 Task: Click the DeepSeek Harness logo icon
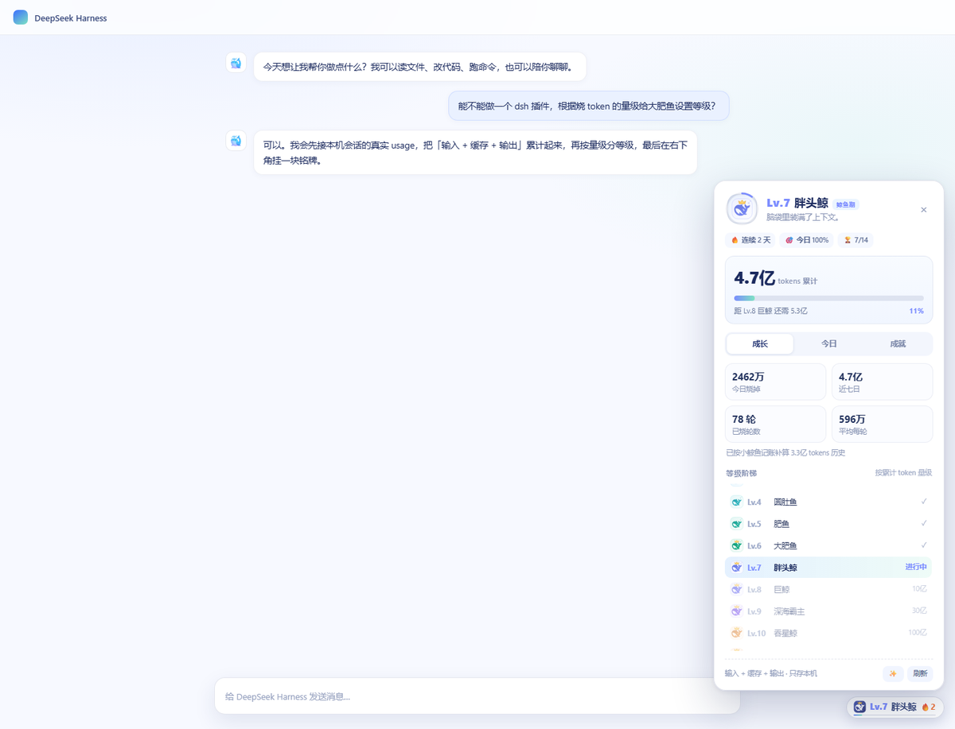[x=21, y=17]
